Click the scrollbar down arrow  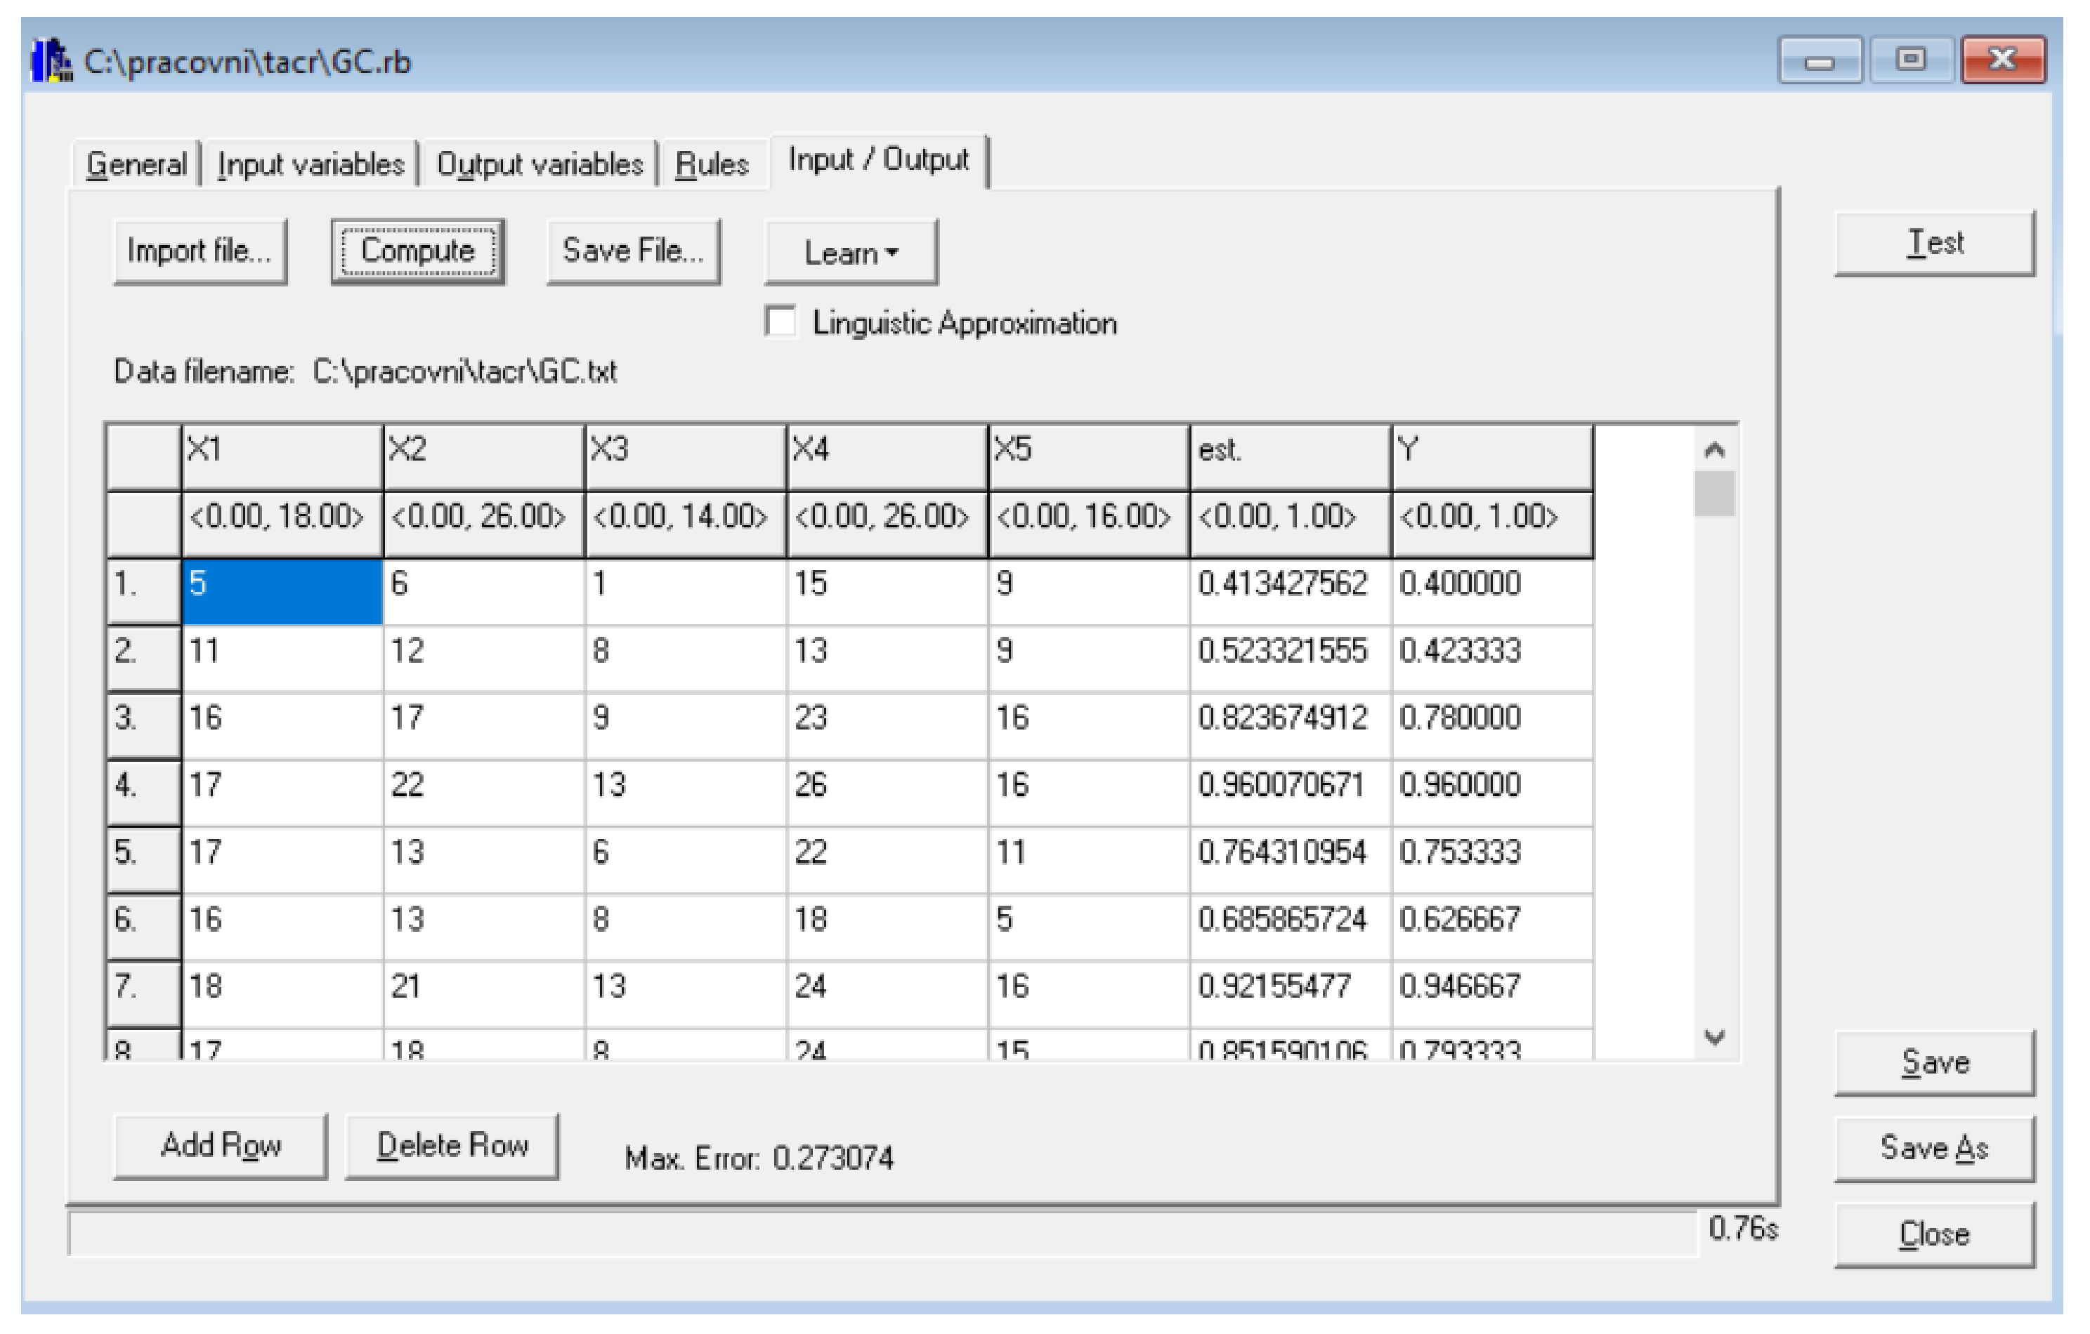pyautogui.click(x=1714, y=1036)
